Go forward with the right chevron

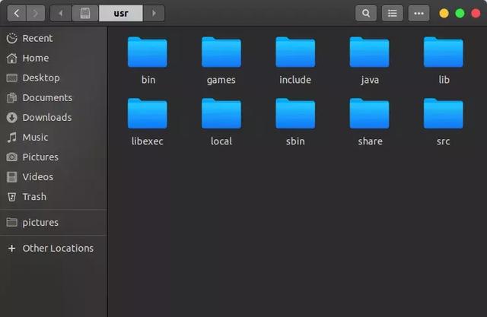[36, 13]
